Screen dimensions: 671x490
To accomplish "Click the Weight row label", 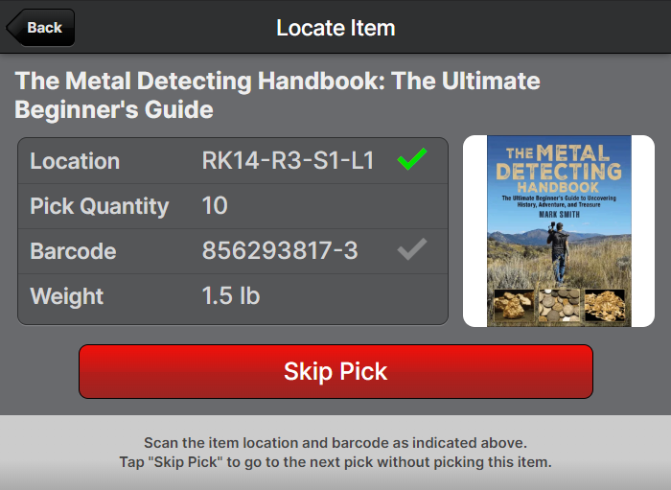I will click(67, 296).
